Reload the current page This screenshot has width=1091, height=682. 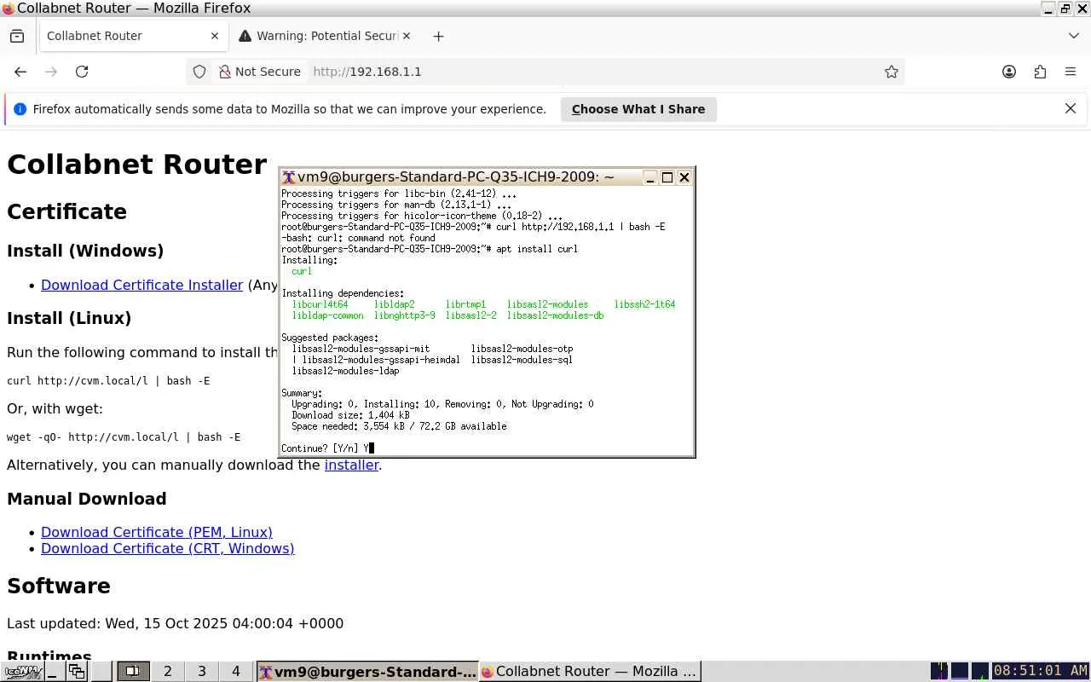(82, 72)
